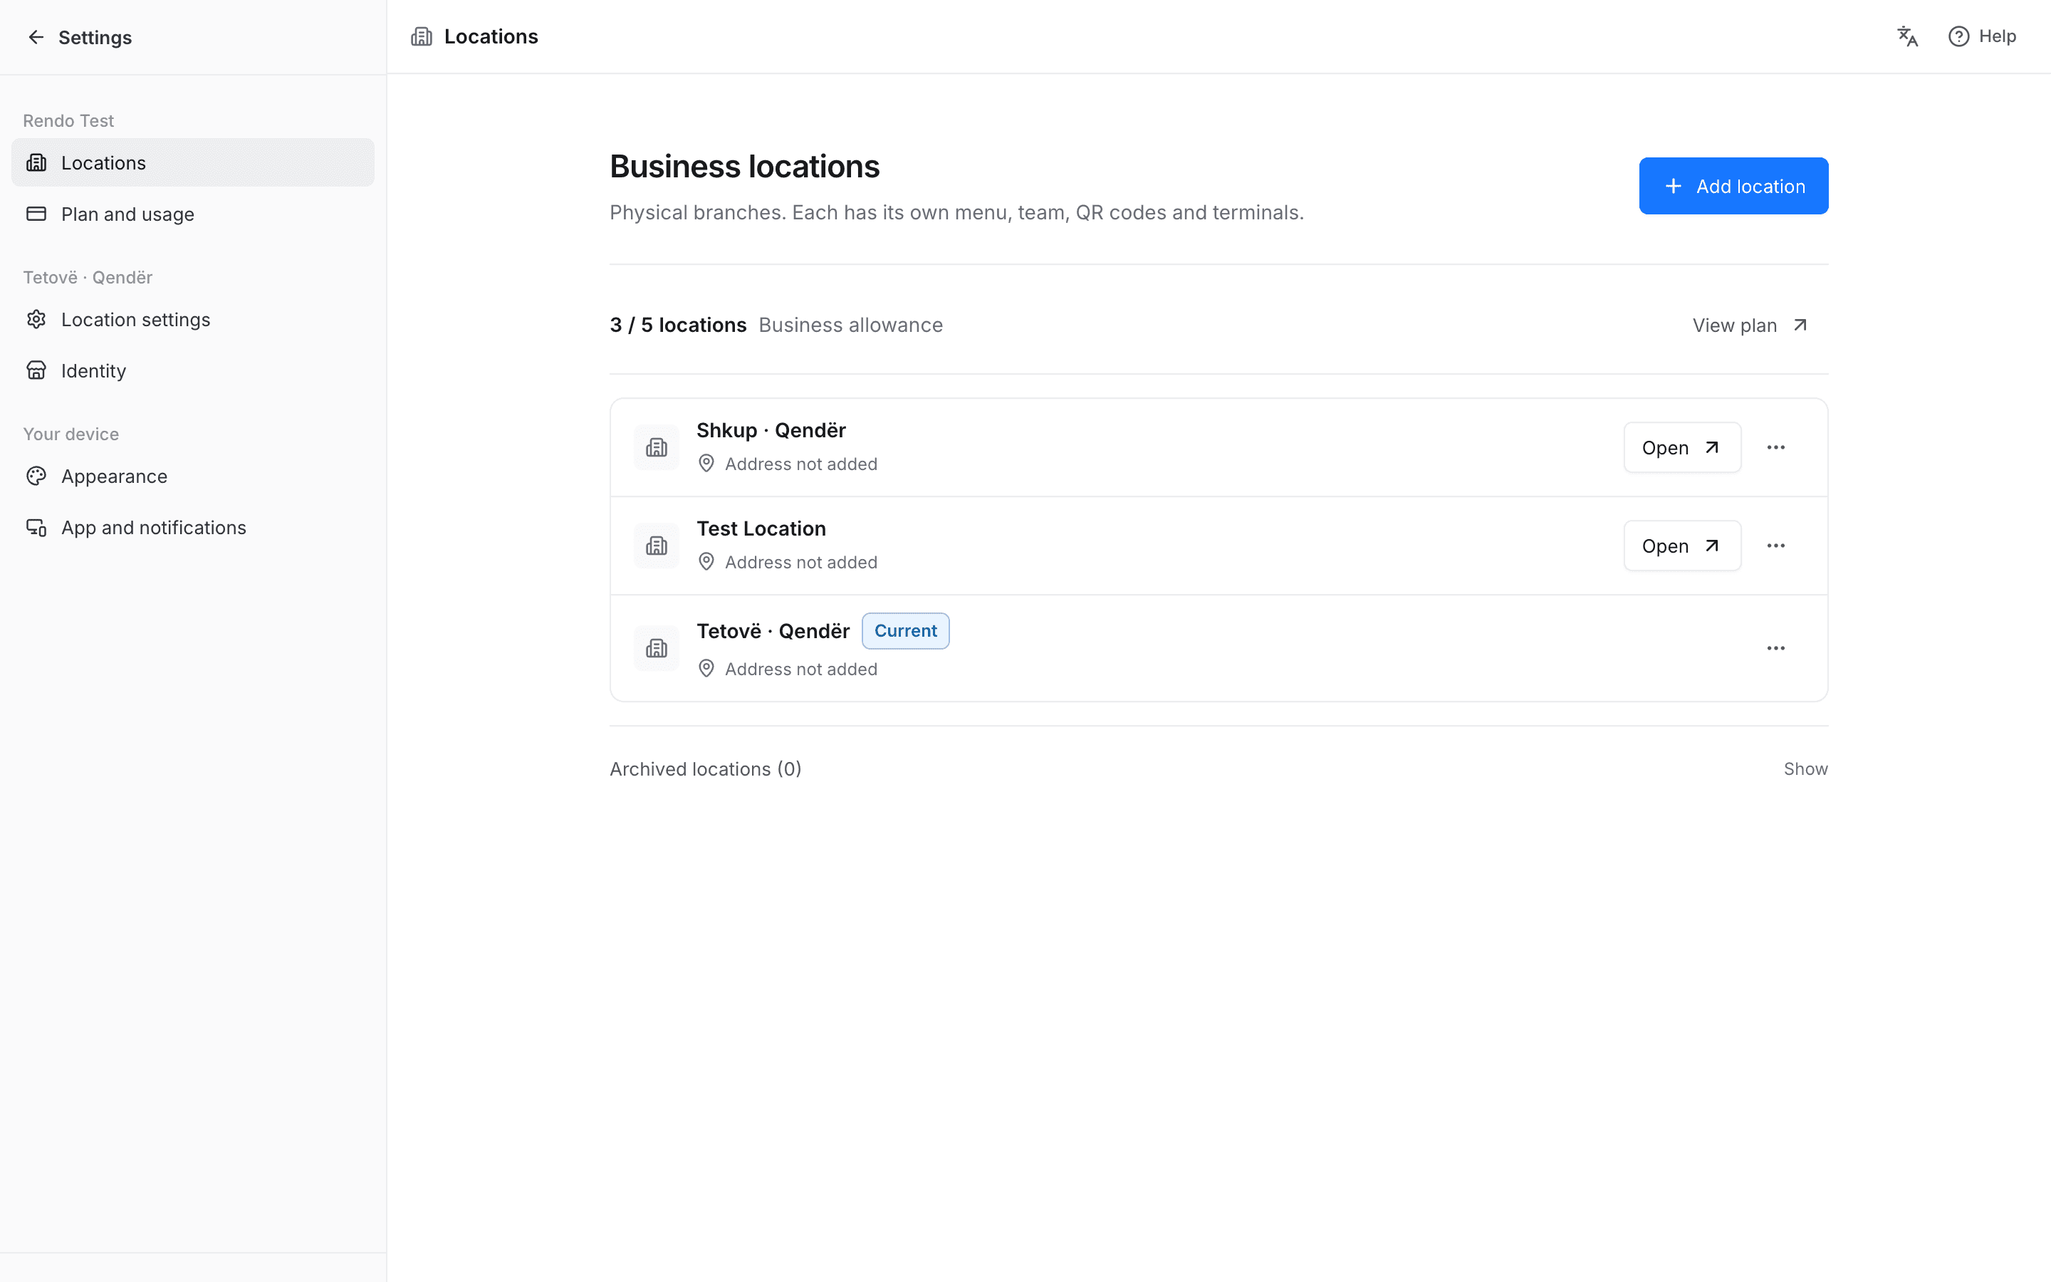Select Locations in the sidebar

tap(192, 163)
